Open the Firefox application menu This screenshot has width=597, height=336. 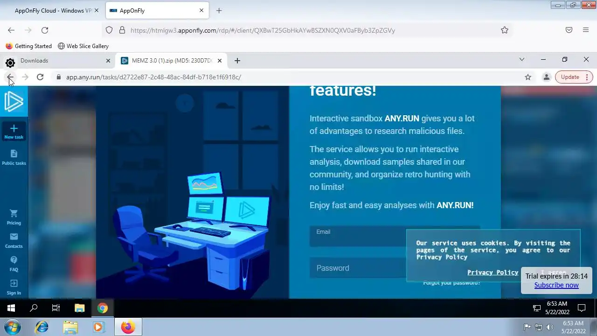tap(586, 30)
